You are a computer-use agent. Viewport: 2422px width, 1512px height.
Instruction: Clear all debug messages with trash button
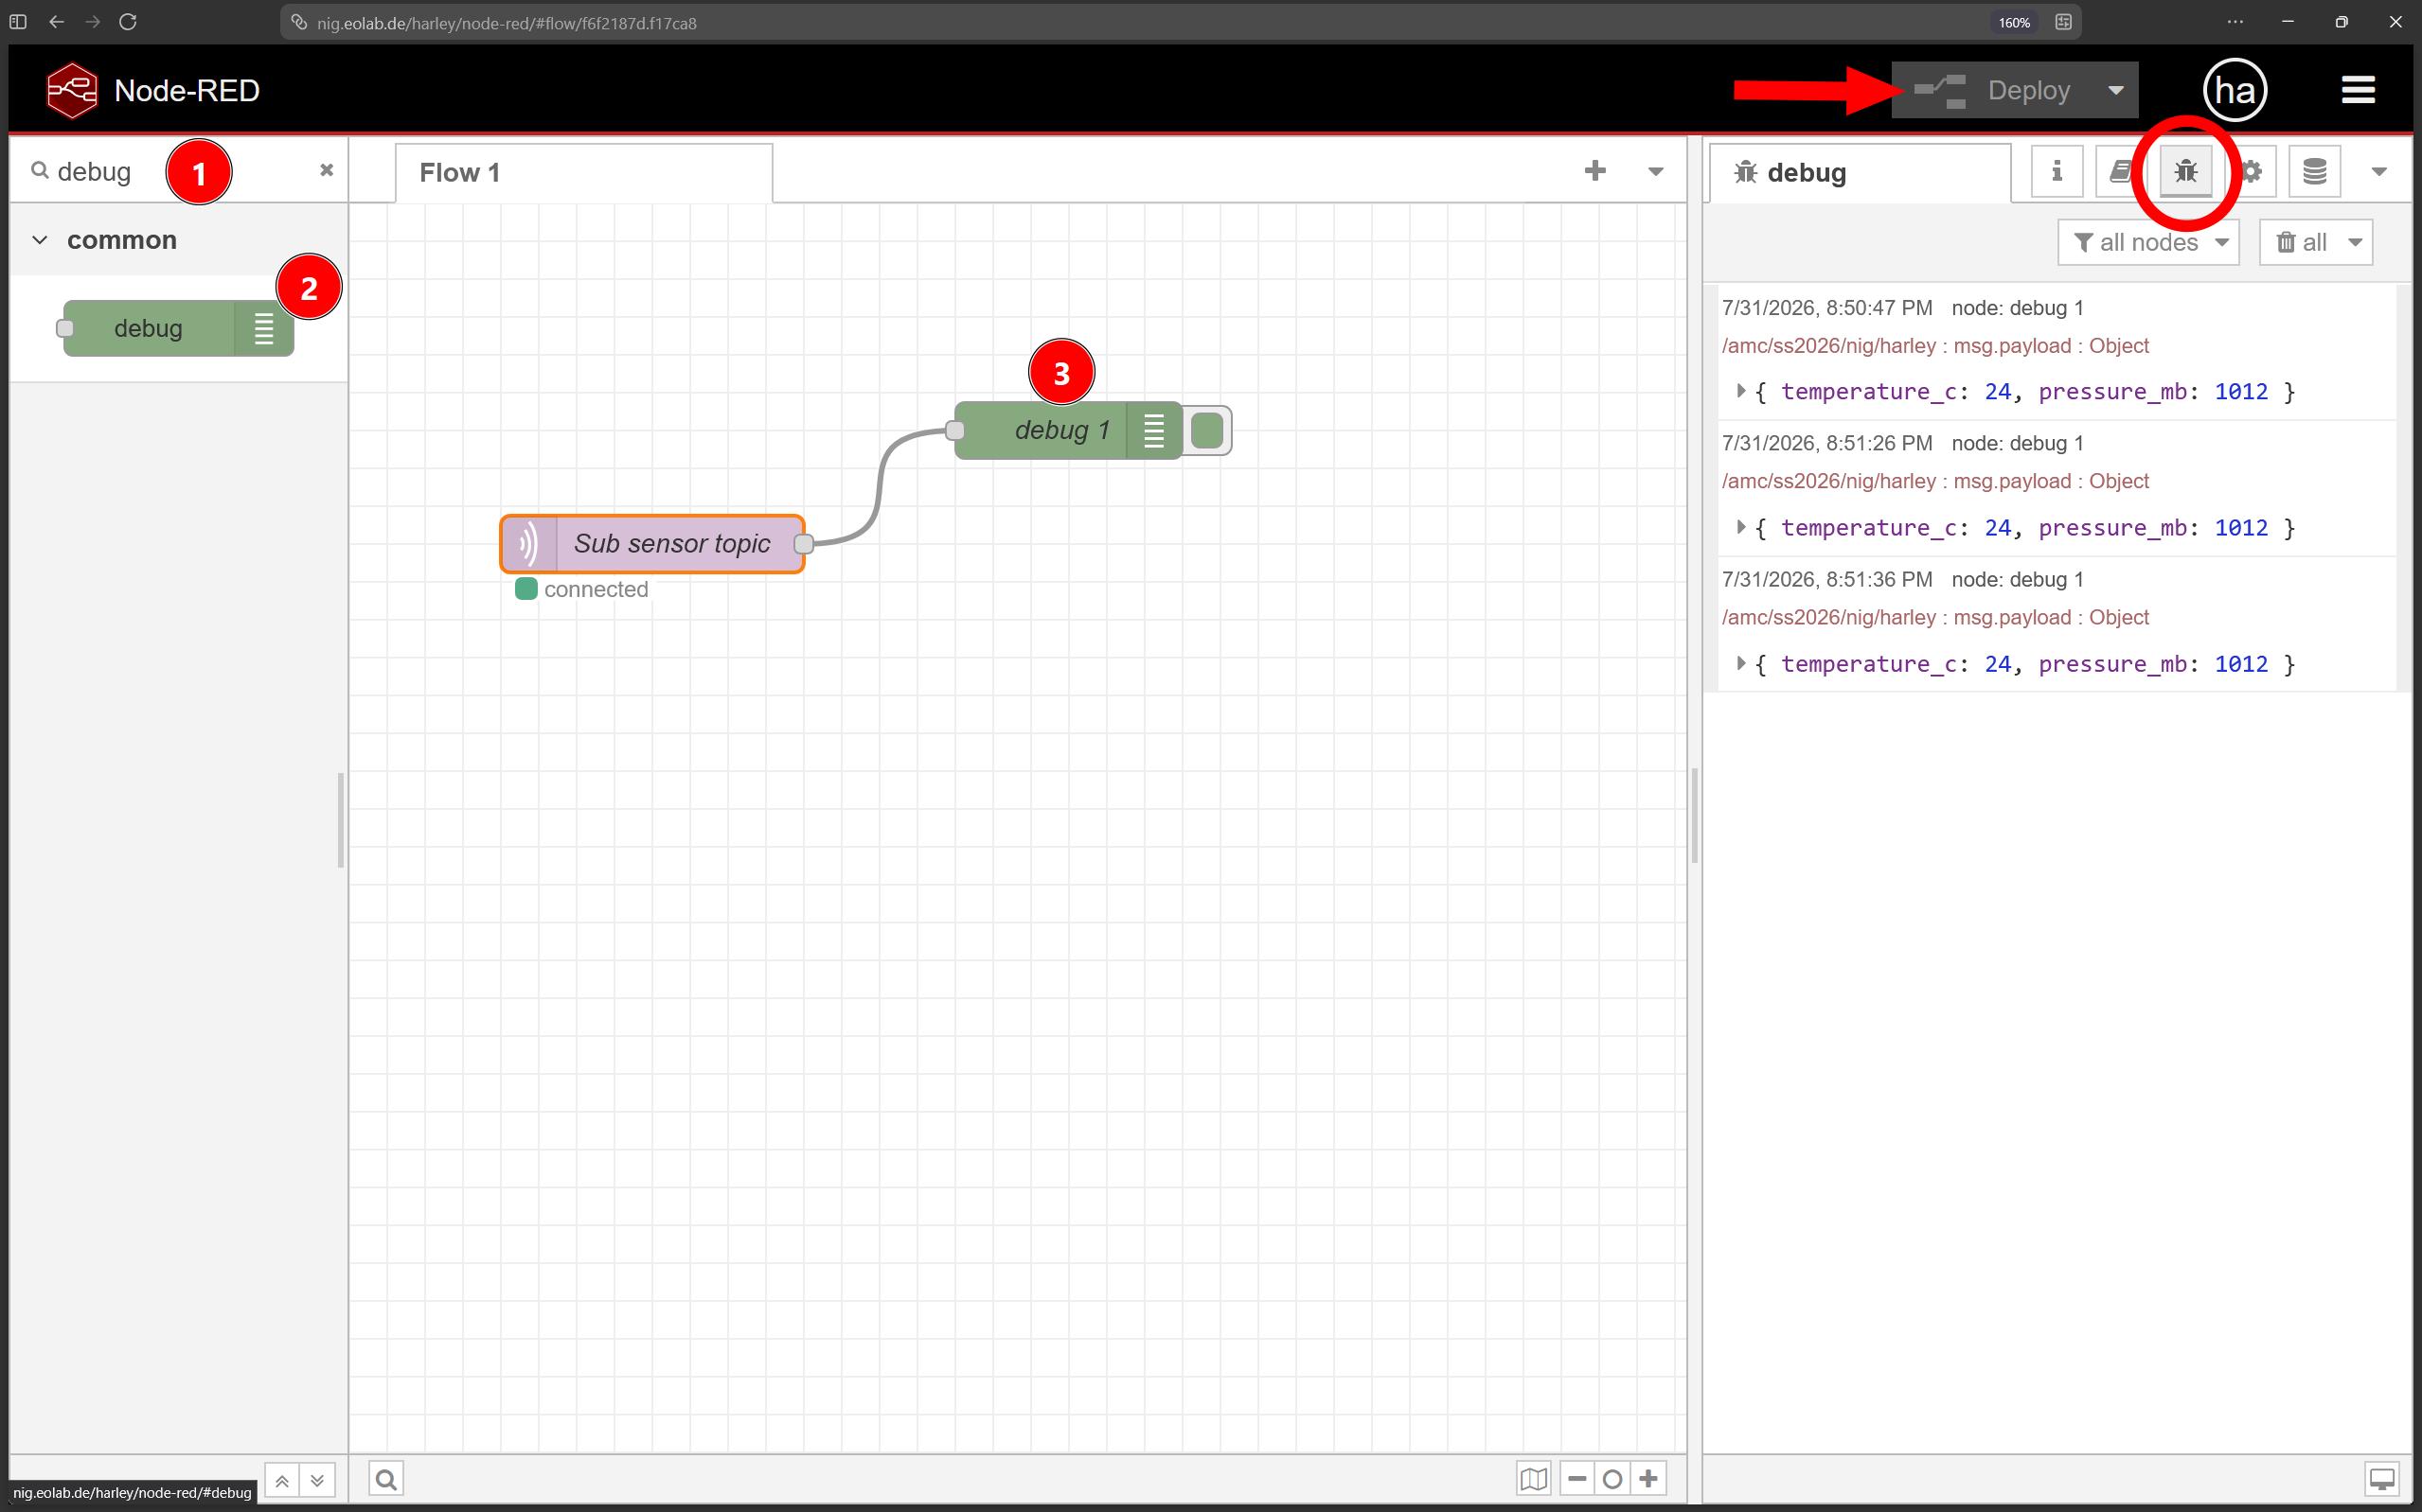click(2301, 242)
